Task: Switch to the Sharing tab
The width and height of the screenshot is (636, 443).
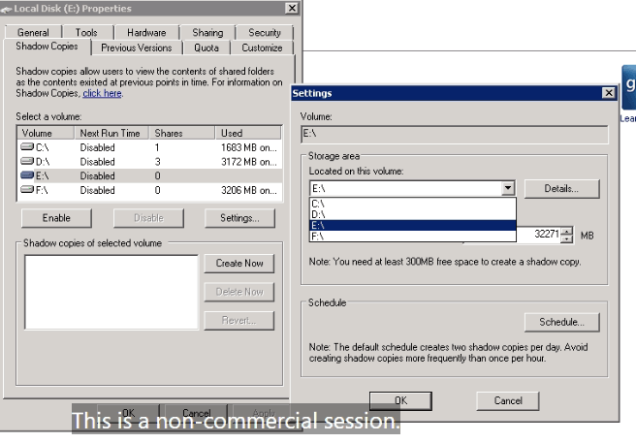Action: pos(207,32)
